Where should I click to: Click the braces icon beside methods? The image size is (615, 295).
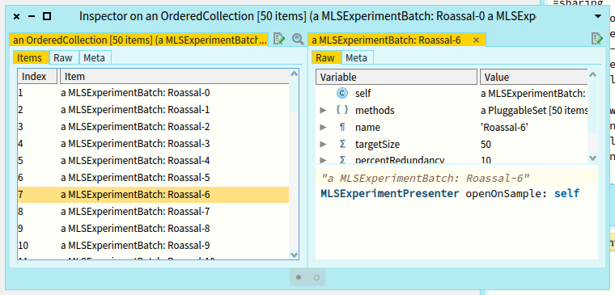point(342,110)
